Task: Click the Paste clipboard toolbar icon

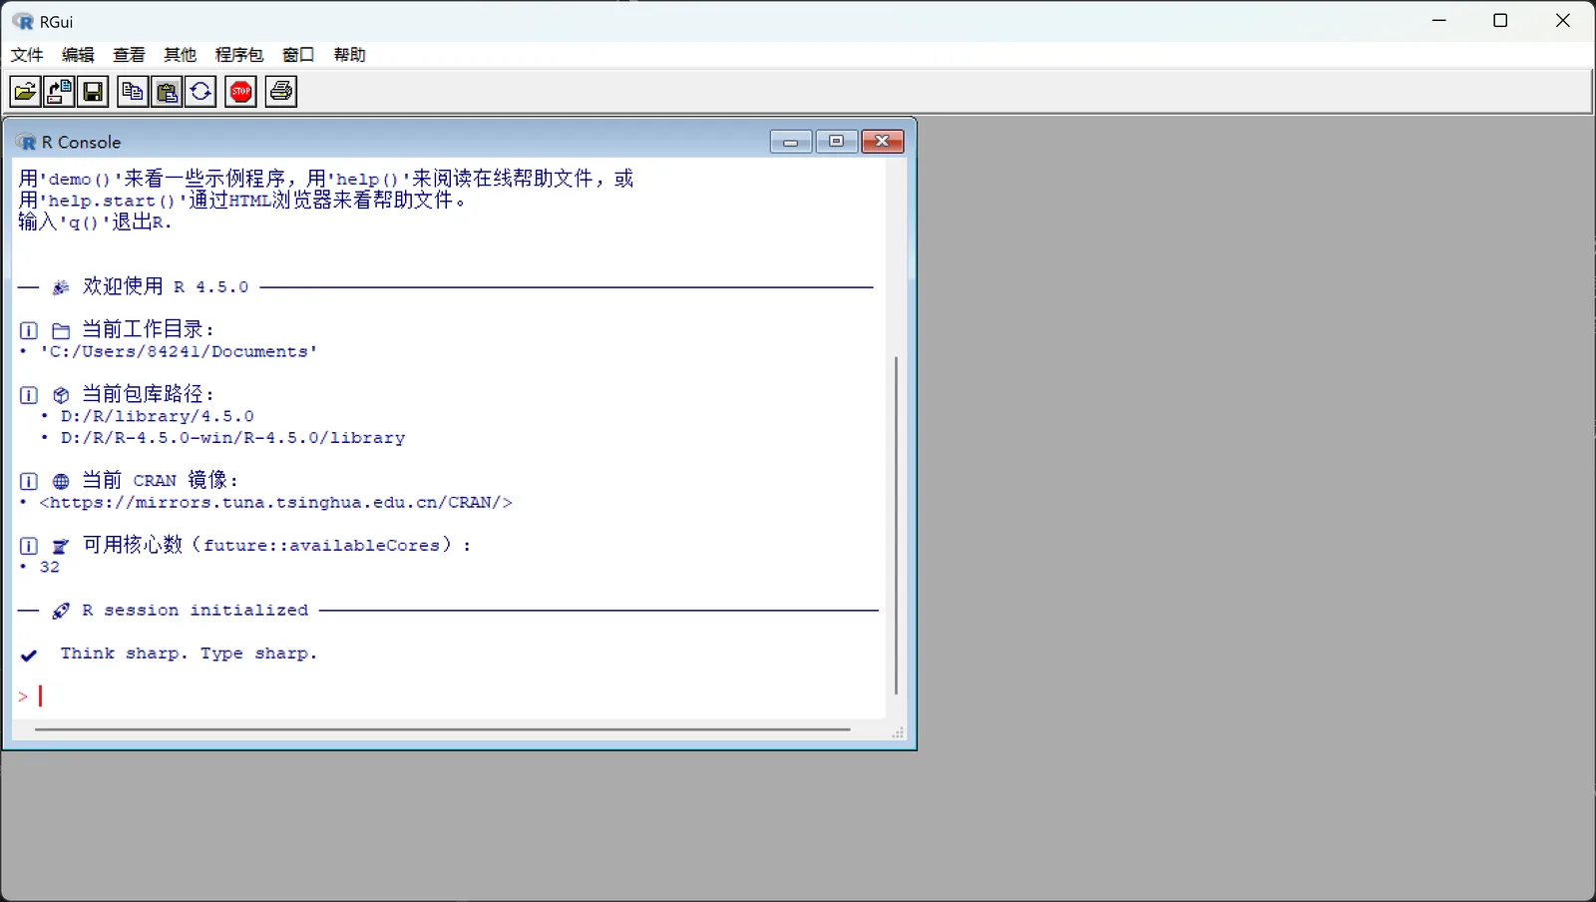Action: tap(167, 92)
